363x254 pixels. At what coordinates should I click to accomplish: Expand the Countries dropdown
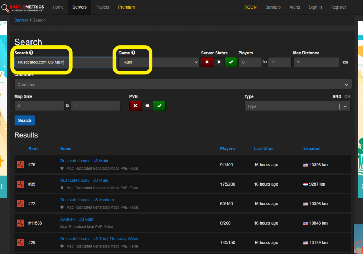[346, 84]
